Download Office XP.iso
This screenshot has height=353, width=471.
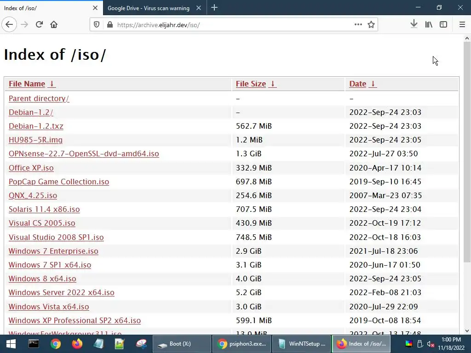click(x=31, y=168)
